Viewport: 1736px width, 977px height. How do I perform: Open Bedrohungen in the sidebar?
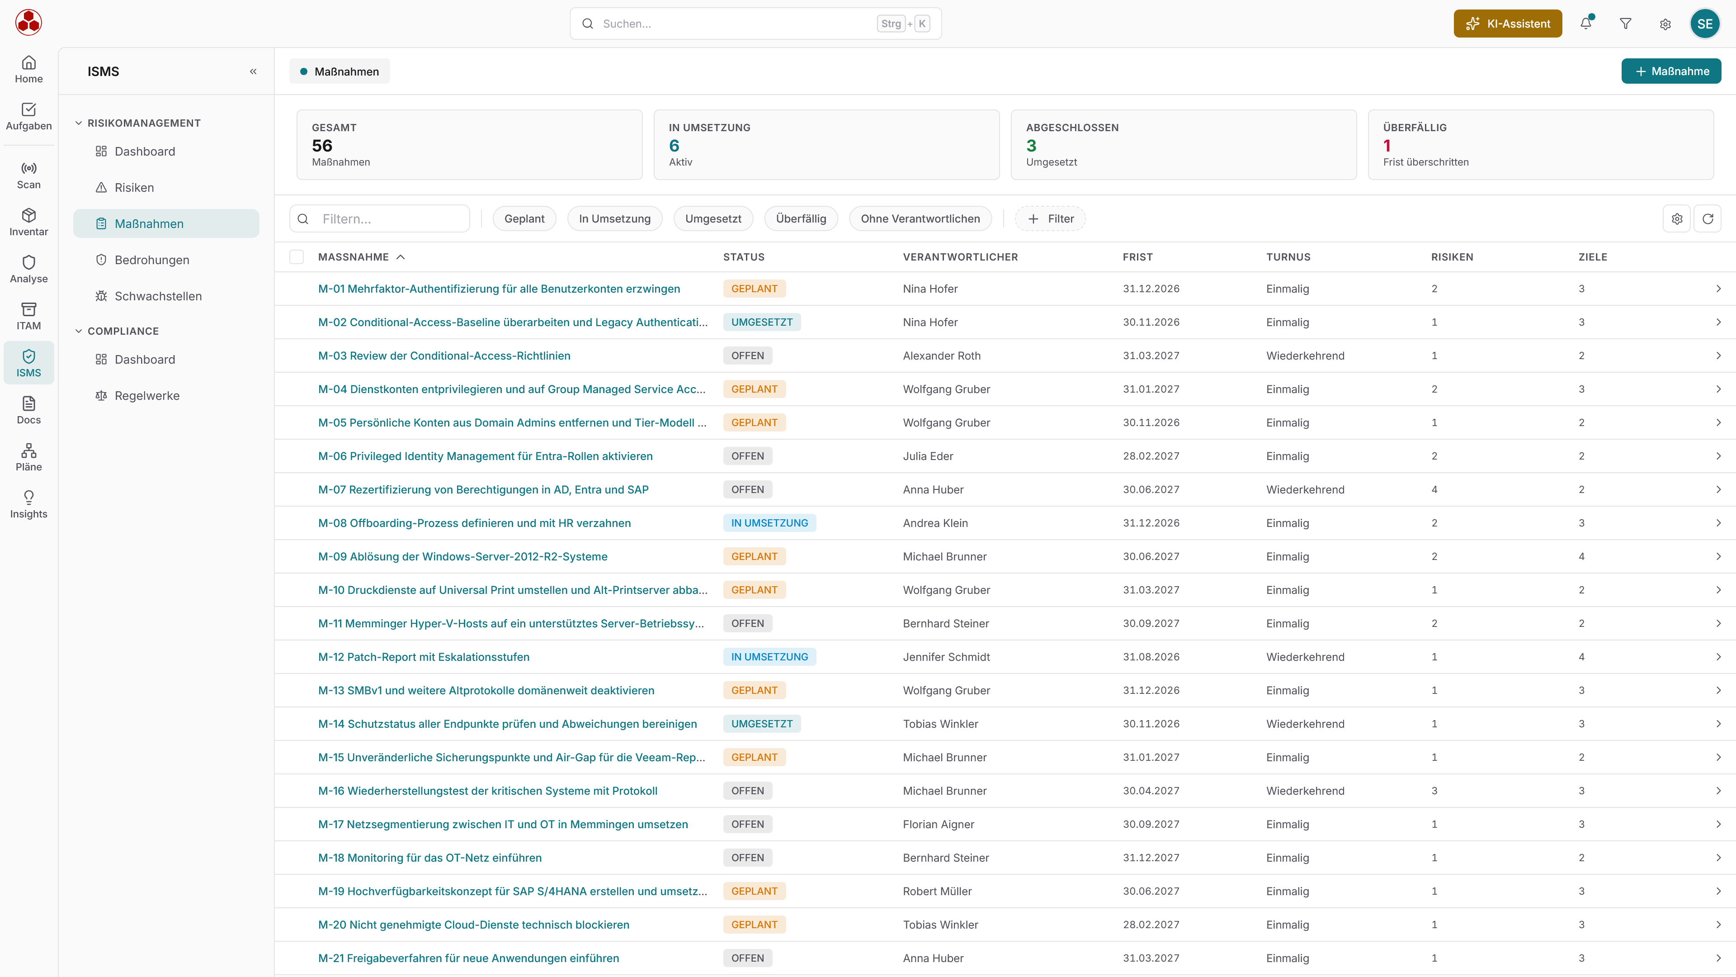[x=166, y=260]
